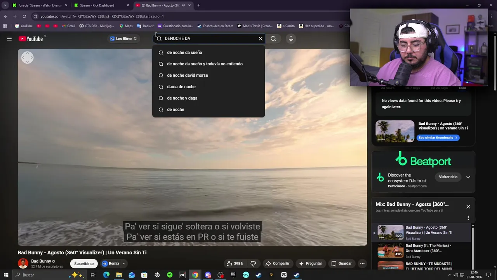This screenshot has height=280, width=497.
Task: Open File Explorer from the taskbar
Action: [119, 275]
